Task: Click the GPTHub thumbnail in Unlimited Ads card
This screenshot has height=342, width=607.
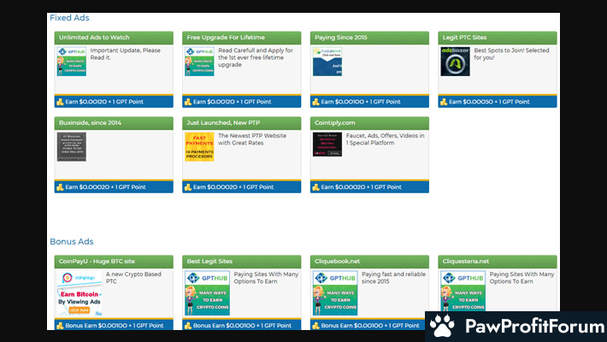Action: point(71,62)
